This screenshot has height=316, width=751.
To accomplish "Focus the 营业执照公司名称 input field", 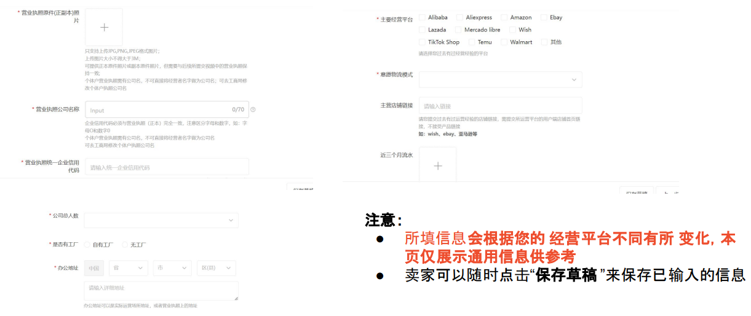I will 167,109.
